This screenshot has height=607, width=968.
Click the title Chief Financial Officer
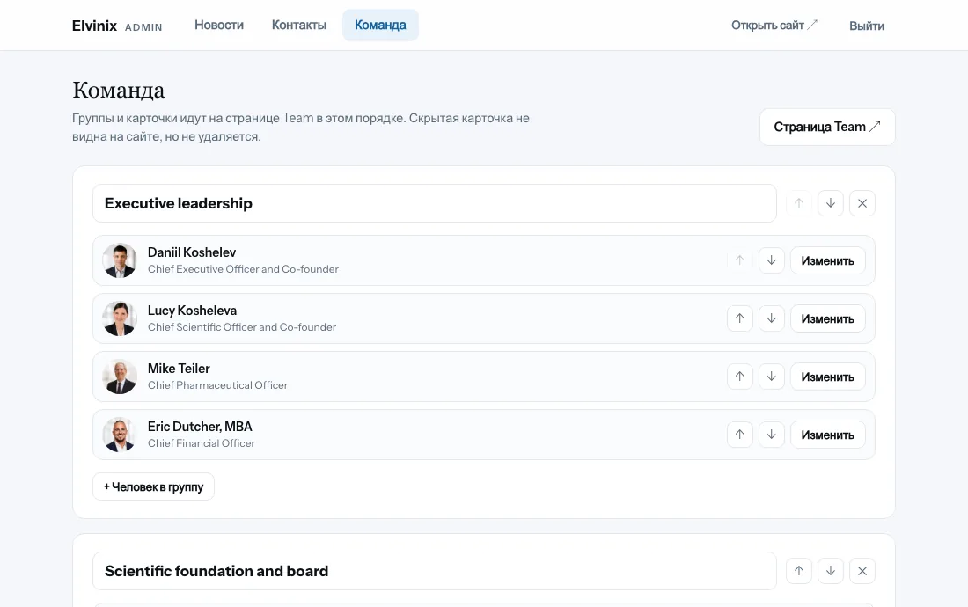click(x=202, y=442)
